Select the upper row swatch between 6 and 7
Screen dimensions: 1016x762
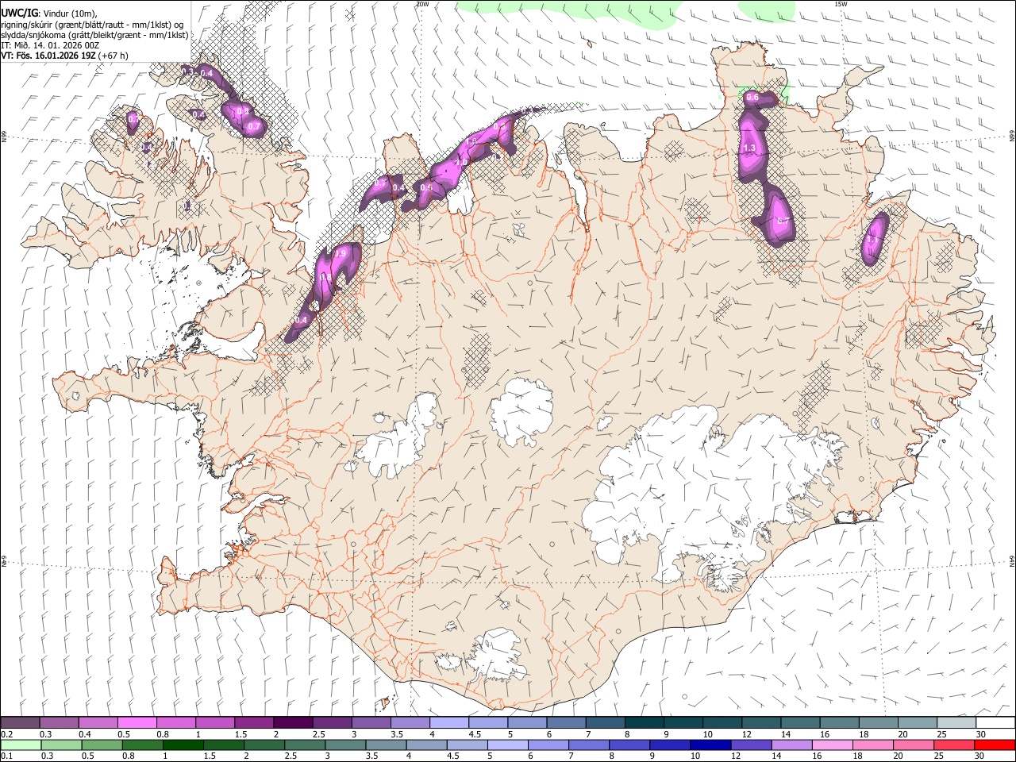click(566, 722)
